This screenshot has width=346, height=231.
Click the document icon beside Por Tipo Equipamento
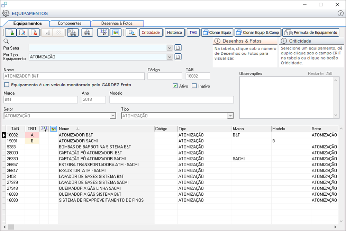coord(178,57)
